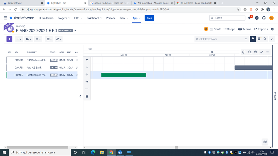The height and width of the screenshot is (156, 278).
Task: Select the green Riattivazione task bar
Action: [x=124, y=75]
